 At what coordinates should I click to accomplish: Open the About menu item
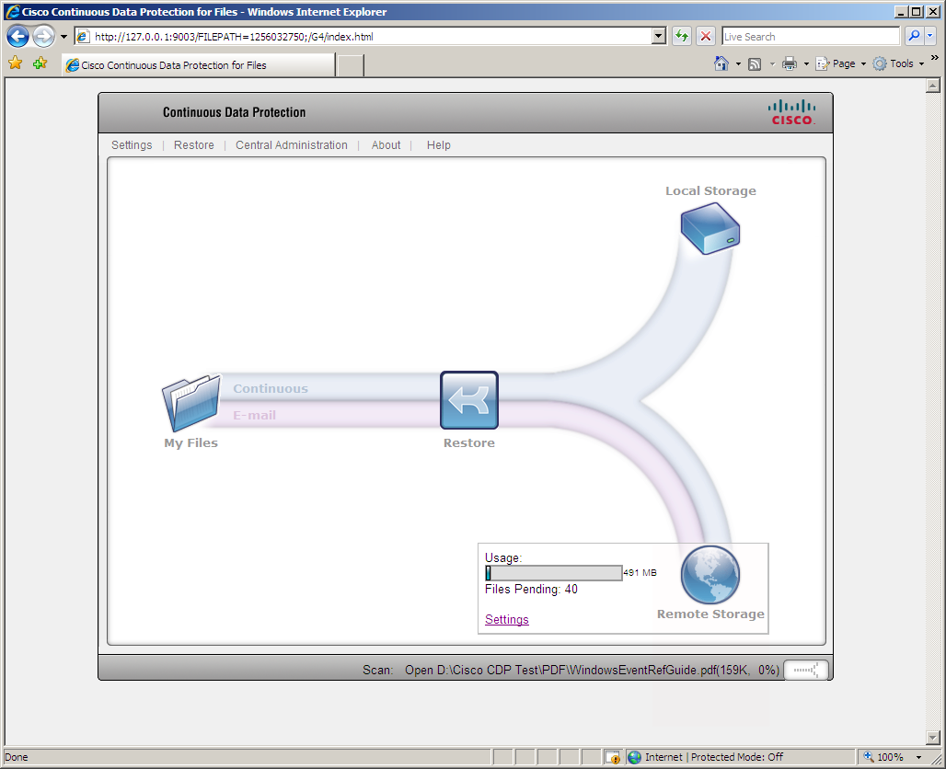[x=386, y=145]
